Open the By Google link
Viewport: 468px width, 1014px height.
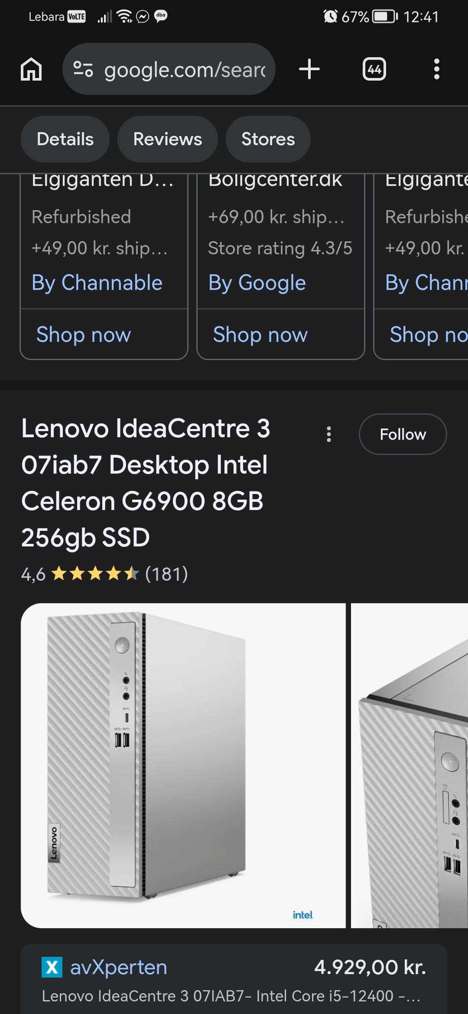pyautogui.click(x=257, y=283)
